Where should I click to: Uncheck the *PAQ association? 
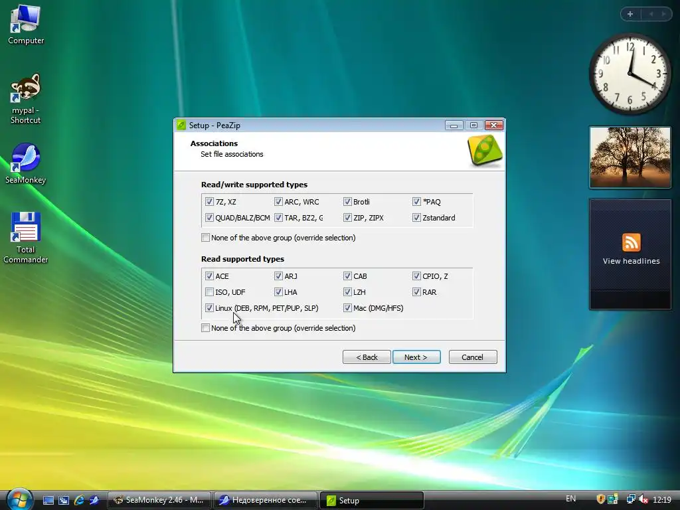point(416,202)
